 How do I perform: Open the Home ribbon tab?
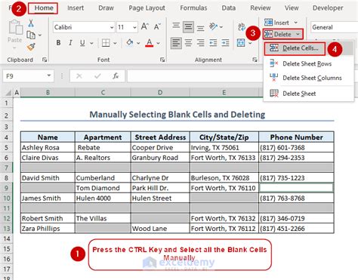(x=44, y=8)
